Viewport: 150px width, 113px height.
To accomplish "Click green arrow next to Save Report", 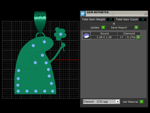I will (136, 28).
